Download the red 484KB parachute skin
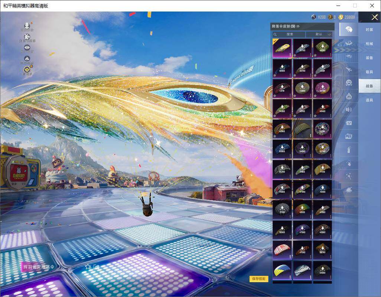 click(x=322, y=108)
